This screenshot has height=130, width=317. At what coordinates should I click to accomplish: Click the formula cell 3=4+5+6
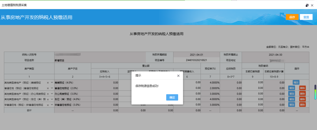pyautogui.click(x=105, y=77)
